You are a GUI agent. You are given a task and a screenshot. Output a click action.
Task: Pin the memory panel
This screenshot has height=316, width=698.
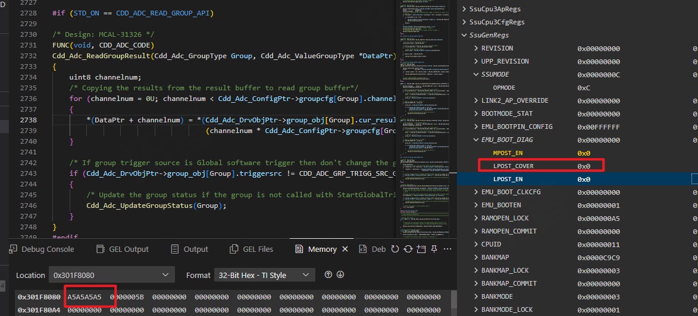434,249
